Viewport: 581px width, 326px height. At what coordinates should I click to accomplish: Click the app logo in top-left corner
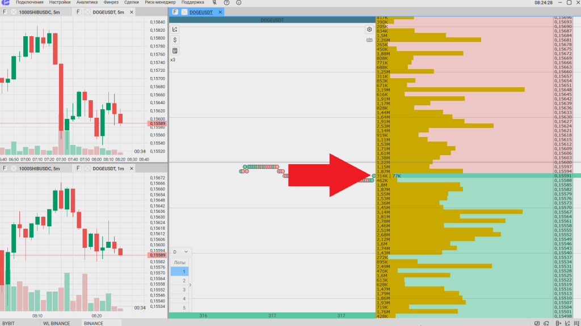6,2
